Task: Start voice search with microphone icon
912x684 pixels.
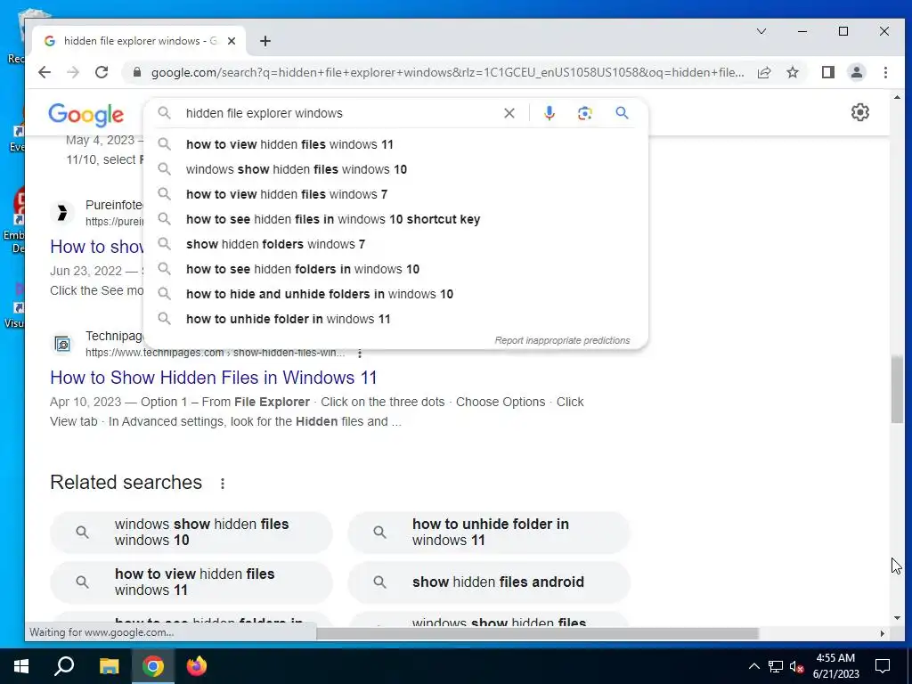Action: 549,113
